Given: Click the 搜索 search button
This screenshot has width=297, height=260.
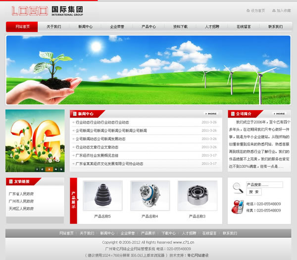Looking at the screenshot, I should tap(254, 192).
